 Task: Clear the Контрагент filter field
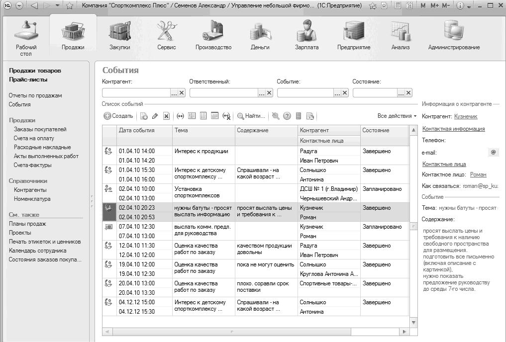coord(182,92)
